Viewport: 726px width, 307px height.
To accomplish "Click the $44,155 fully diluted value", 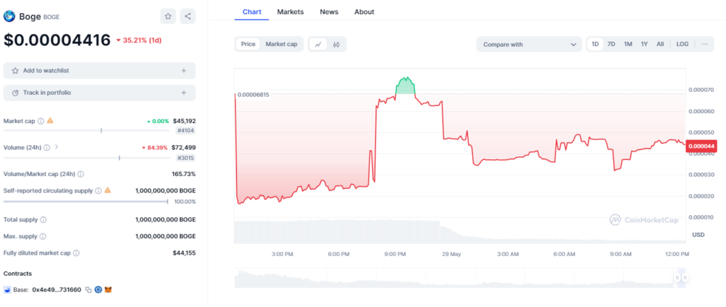I will pyautogui.click(x=184, y=253).
